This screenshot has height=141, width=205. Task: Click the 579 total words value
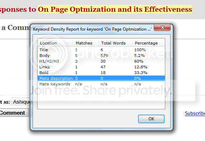click(x=104, y=56)
